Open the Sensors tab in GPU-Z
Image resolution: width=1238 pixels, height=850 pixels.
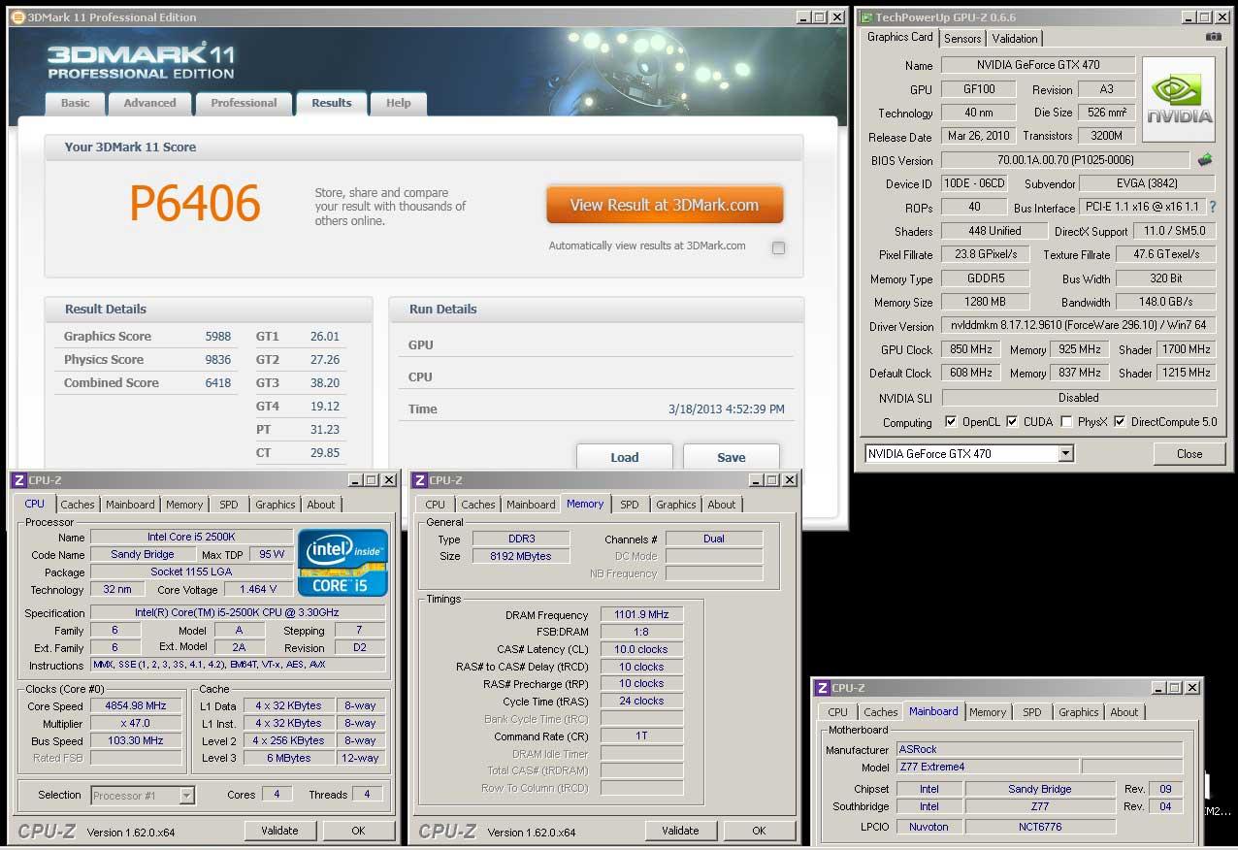962,39
